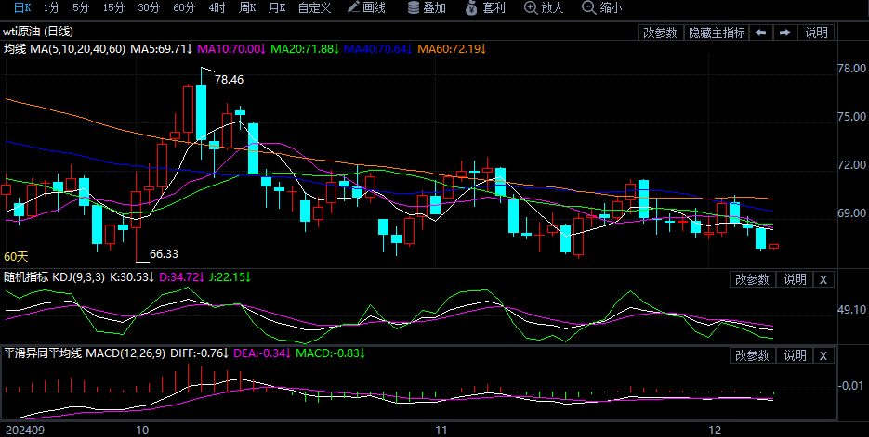The height and width of the screenshot is (437, 869).
Task: Close the MACD indicator panel
Action: point(823,355)
